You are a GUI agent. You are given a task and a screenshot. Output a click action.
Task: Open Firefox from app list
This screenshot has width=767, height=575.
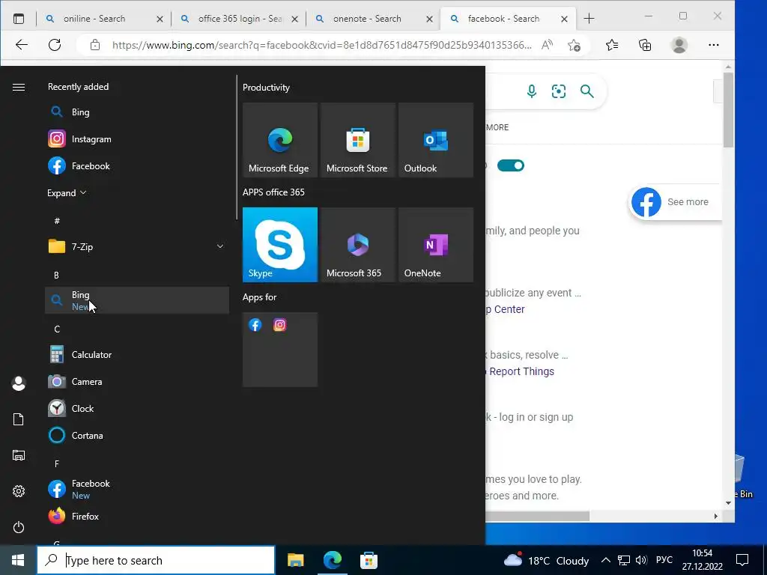coord(137,516)
